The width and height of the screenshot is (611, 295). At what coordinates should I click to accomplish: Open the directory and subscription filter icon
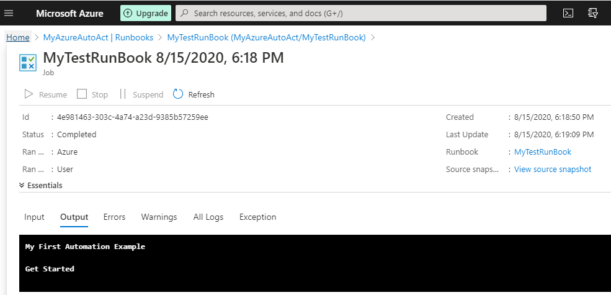click(593, 13)
